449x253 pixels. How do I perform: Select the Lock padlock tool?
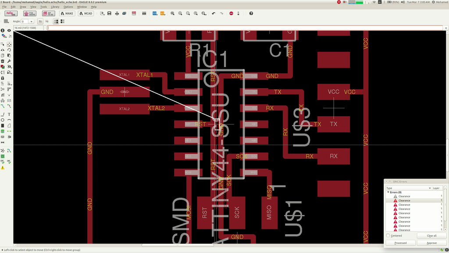[x=3, y=78]
